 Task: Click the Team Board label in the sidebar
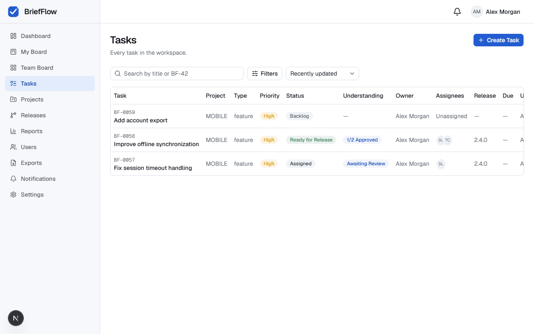click(x=37, y=68)
